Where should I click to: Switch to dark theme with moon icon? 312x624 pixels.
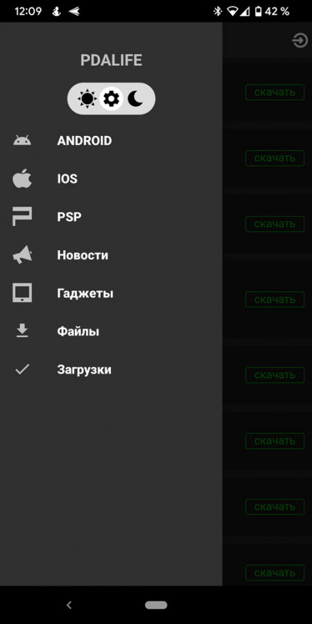[135, 98]
